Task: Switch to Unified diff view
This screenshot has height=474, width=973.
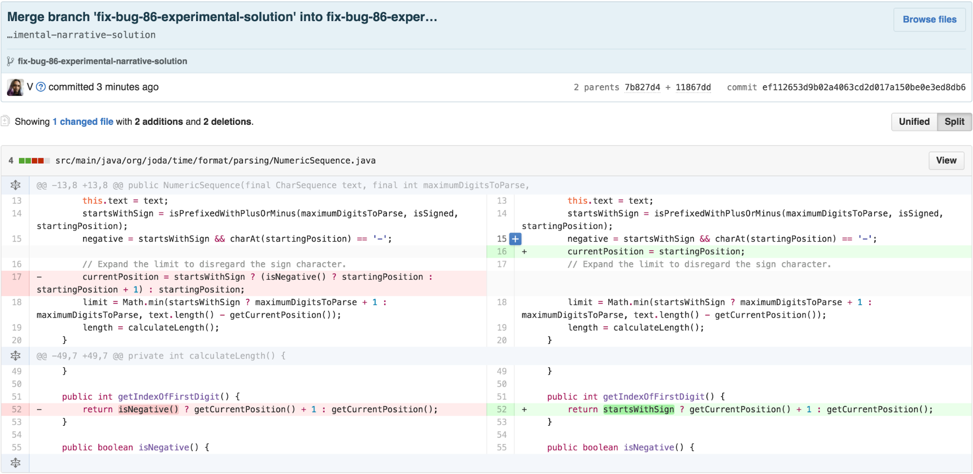Action: click(914, 122)
